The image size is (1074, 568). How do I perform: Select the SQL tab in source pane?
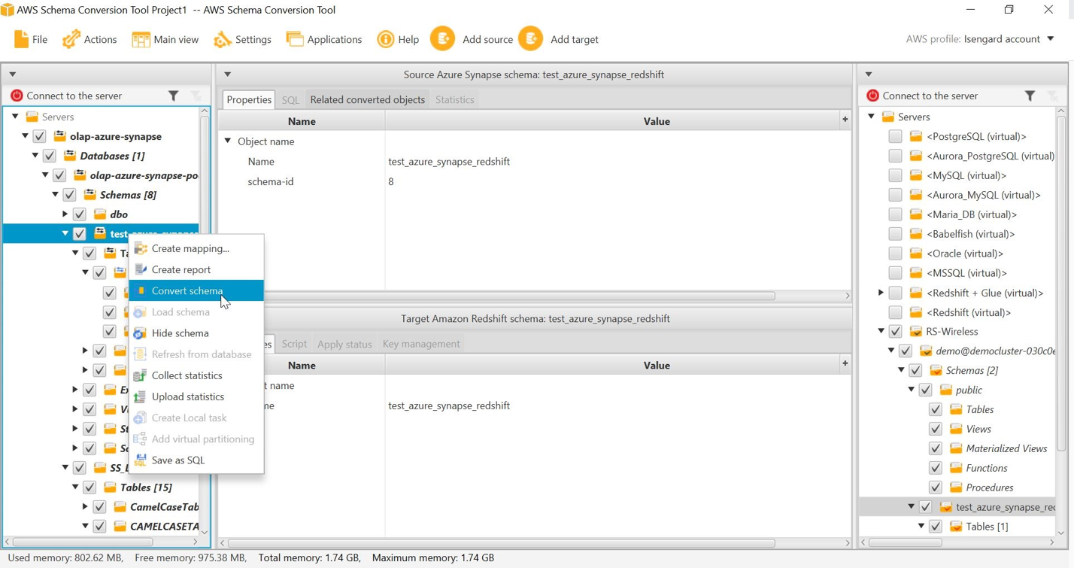(x=290, y=99)
